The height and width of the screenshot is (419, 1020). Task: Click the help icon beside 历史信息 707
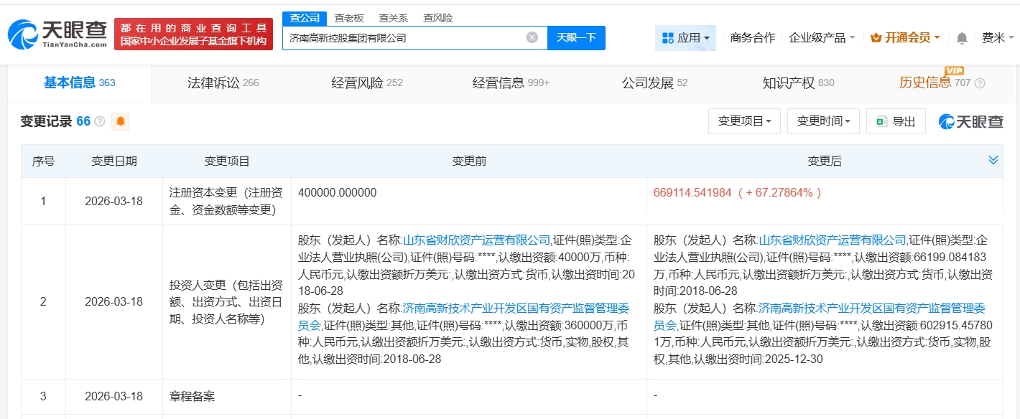tap(980, 83)
